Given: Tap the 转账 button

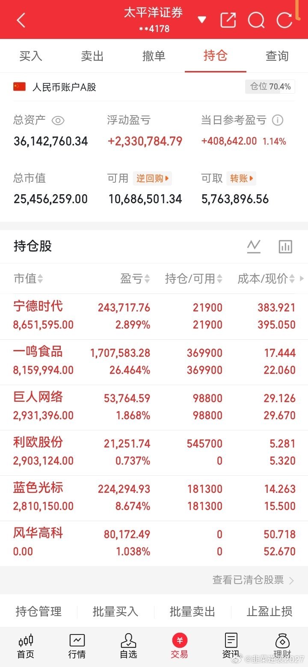Looking at the screenshot, I should tap(242, 178).
